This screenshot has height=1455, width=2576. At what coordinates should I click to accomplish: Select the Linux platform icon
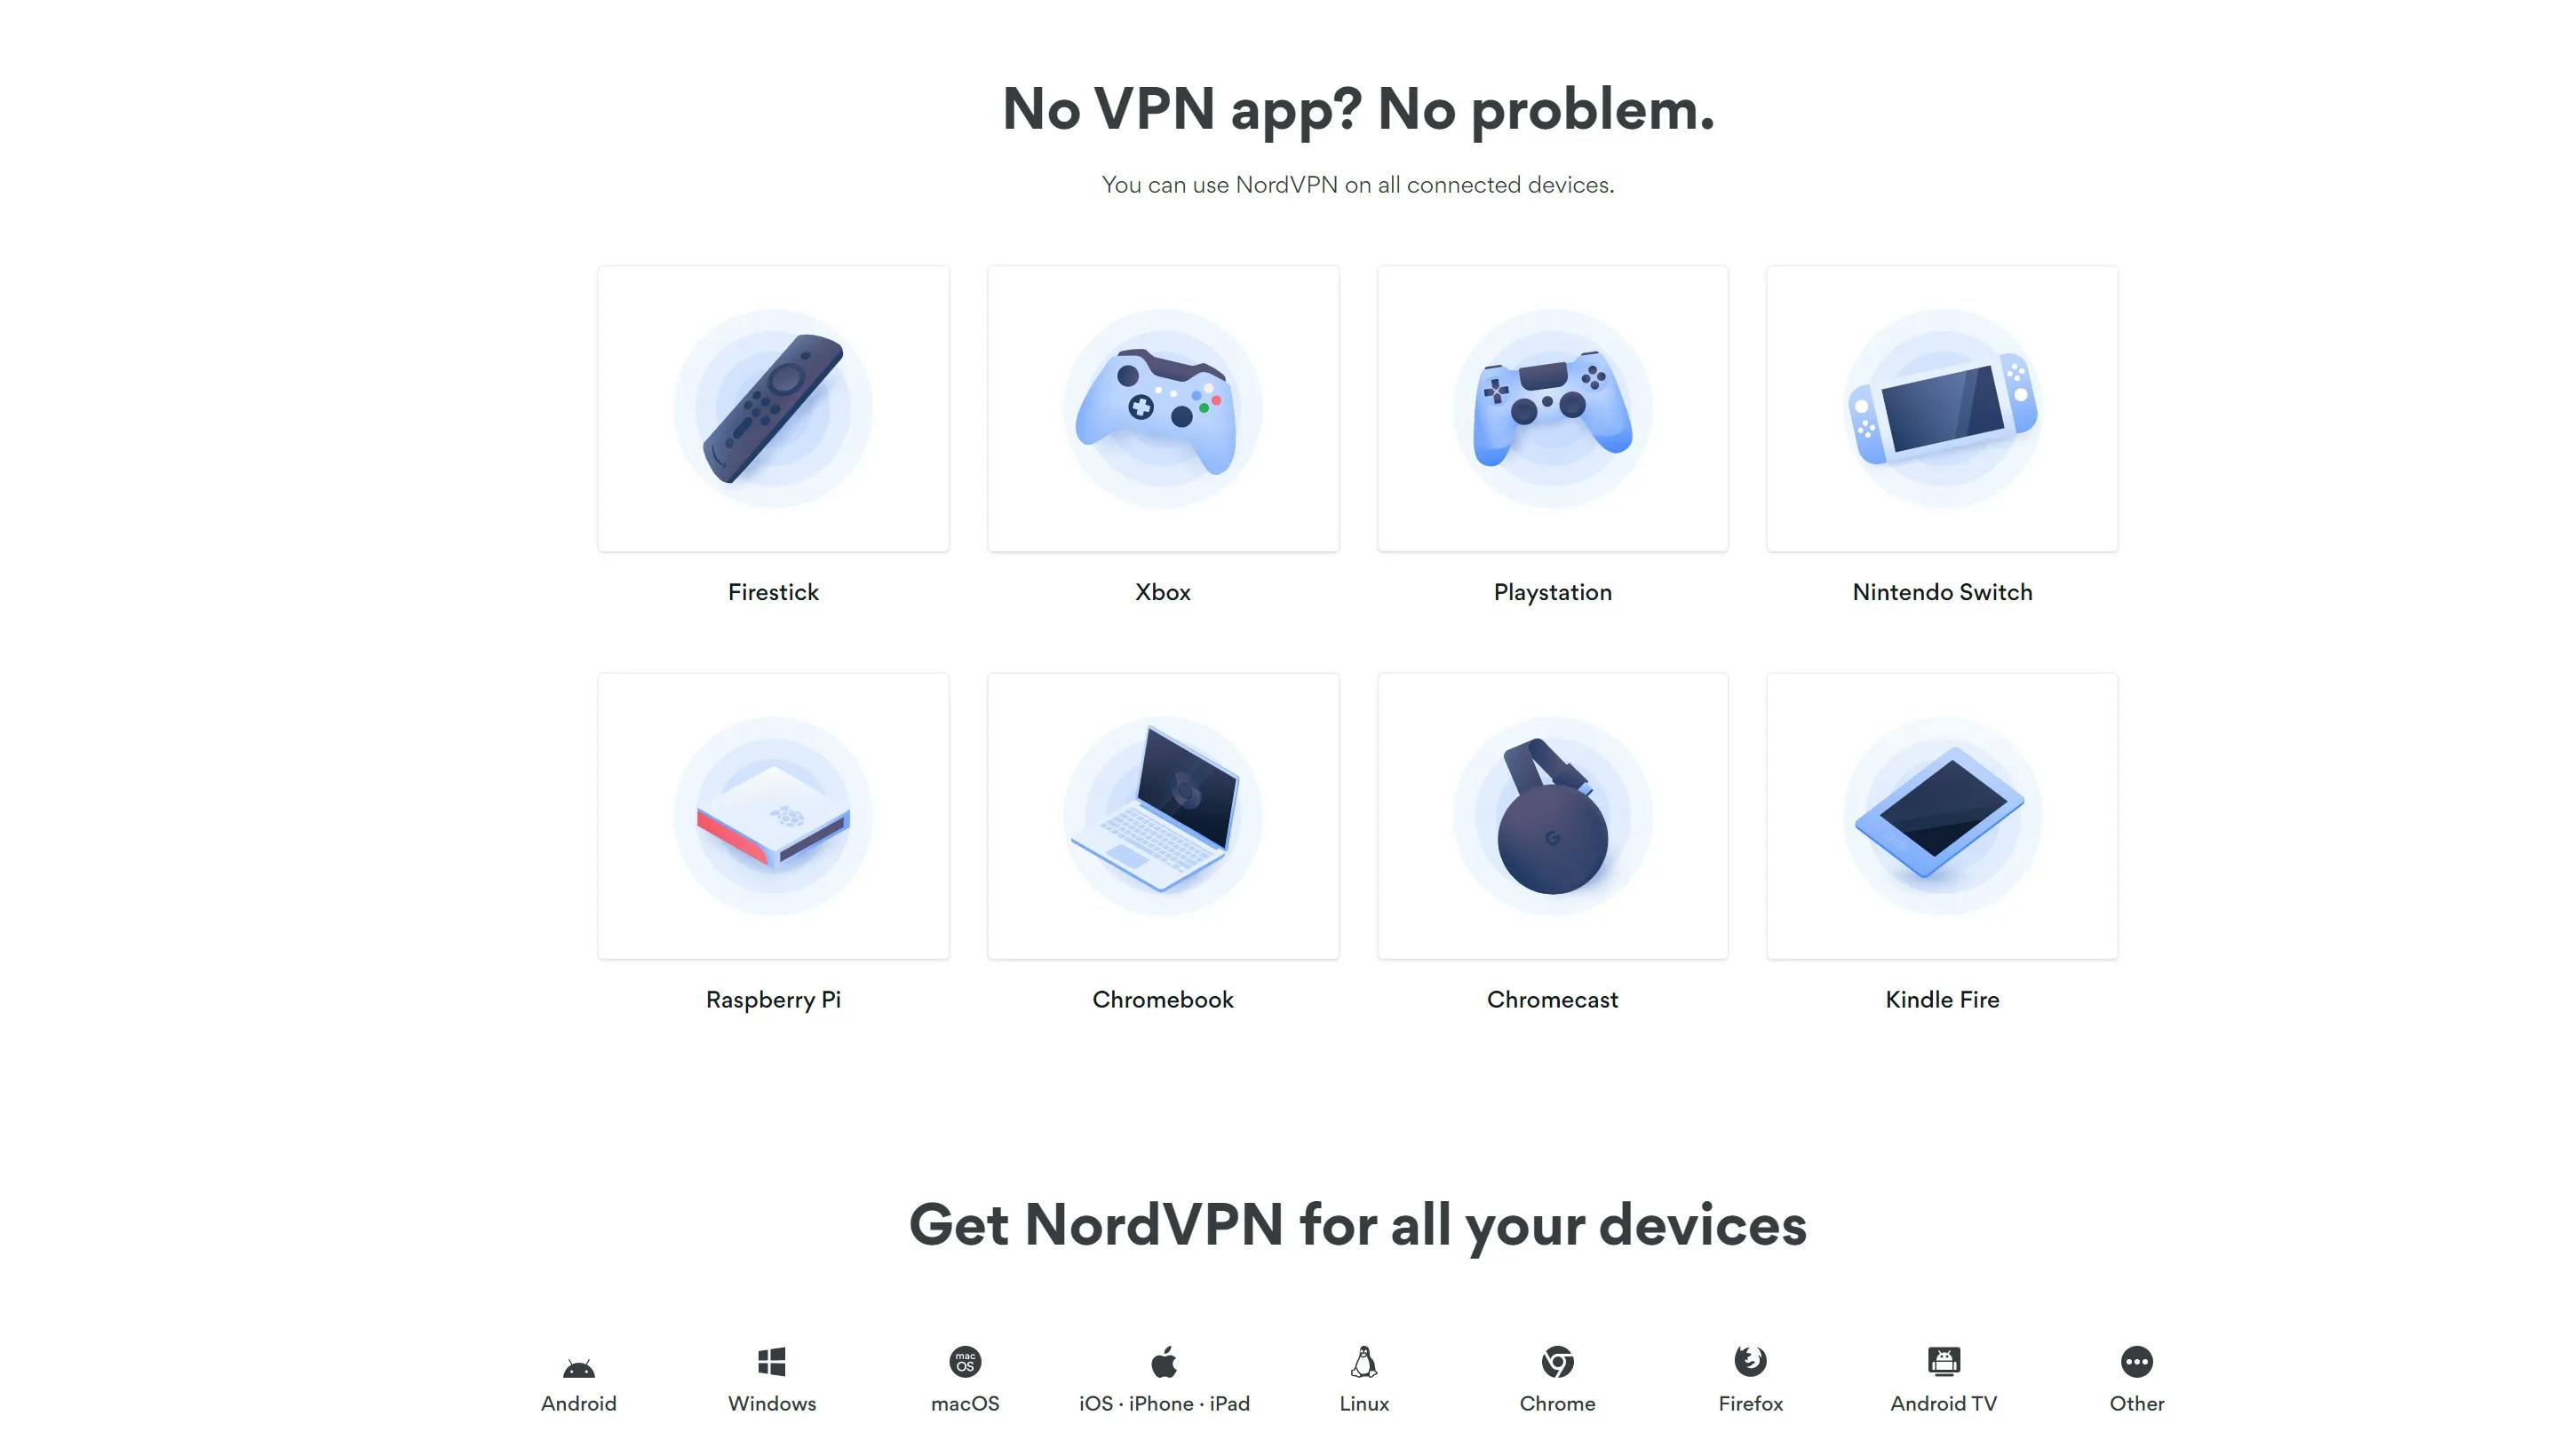1363,1361
